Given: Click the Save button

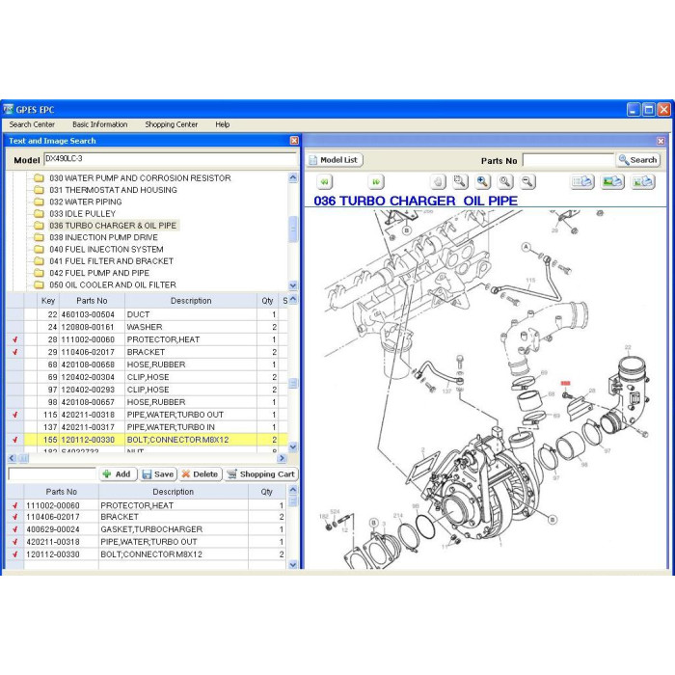Looking at the screenshot, I should (158, 474).
